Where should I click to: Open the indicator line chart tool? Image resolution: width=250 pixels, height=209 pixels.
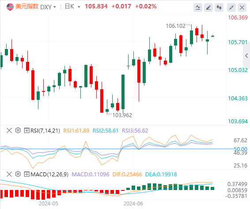pos(198,8)
